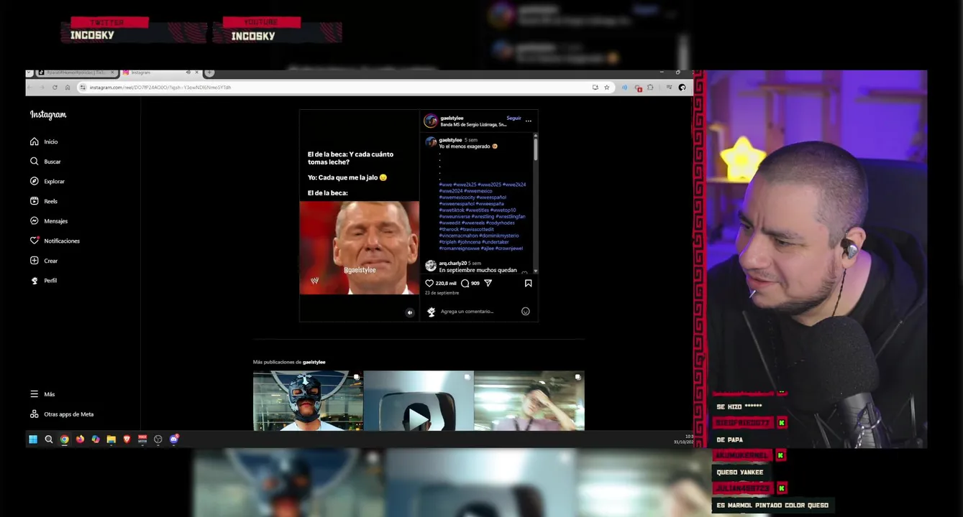This screenshot has width=963, height=517.
Task: Click the post date 23 de septiembre
Action: (x=442, y=293)
